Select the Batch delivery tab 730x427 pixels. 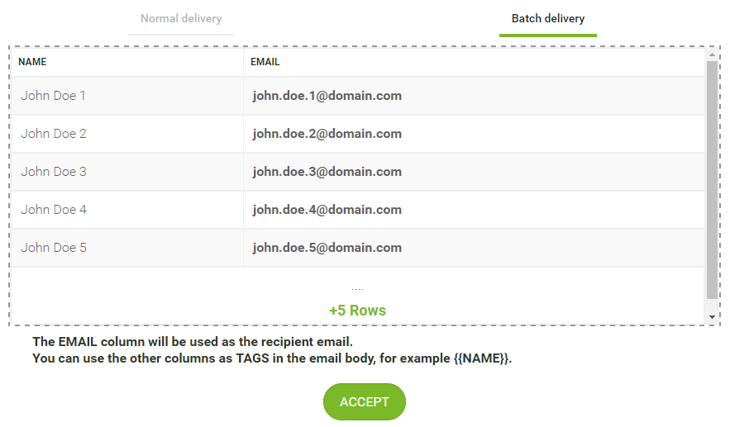(548, 19)
